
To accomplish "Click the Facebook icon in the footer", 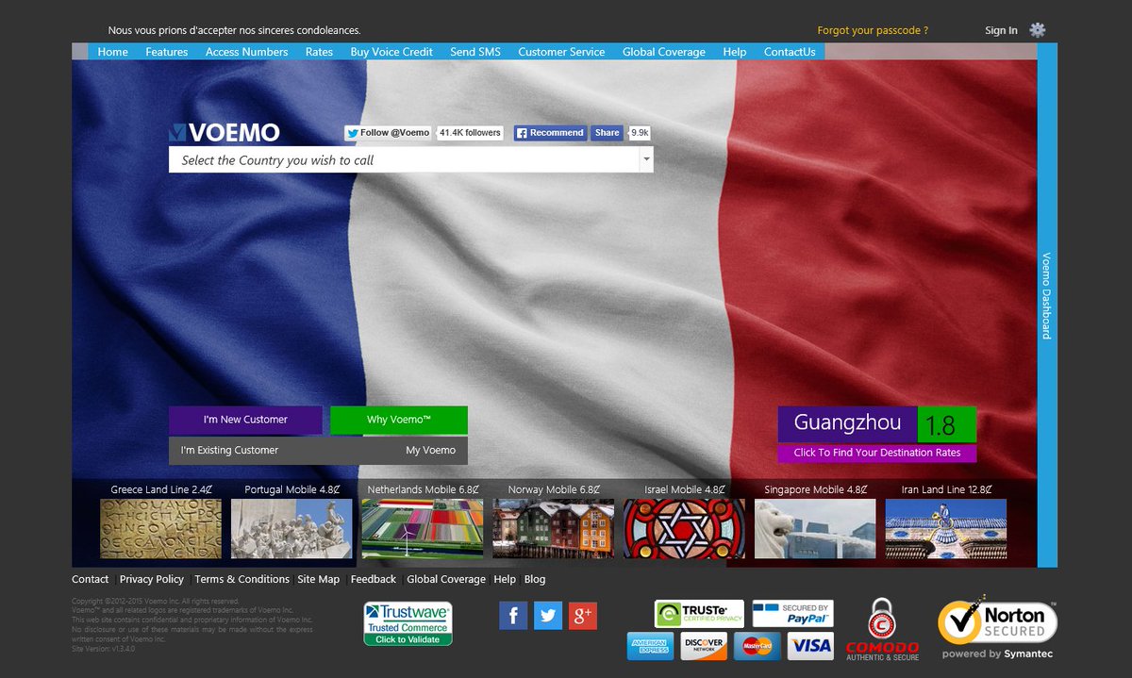I will (512, 615).
